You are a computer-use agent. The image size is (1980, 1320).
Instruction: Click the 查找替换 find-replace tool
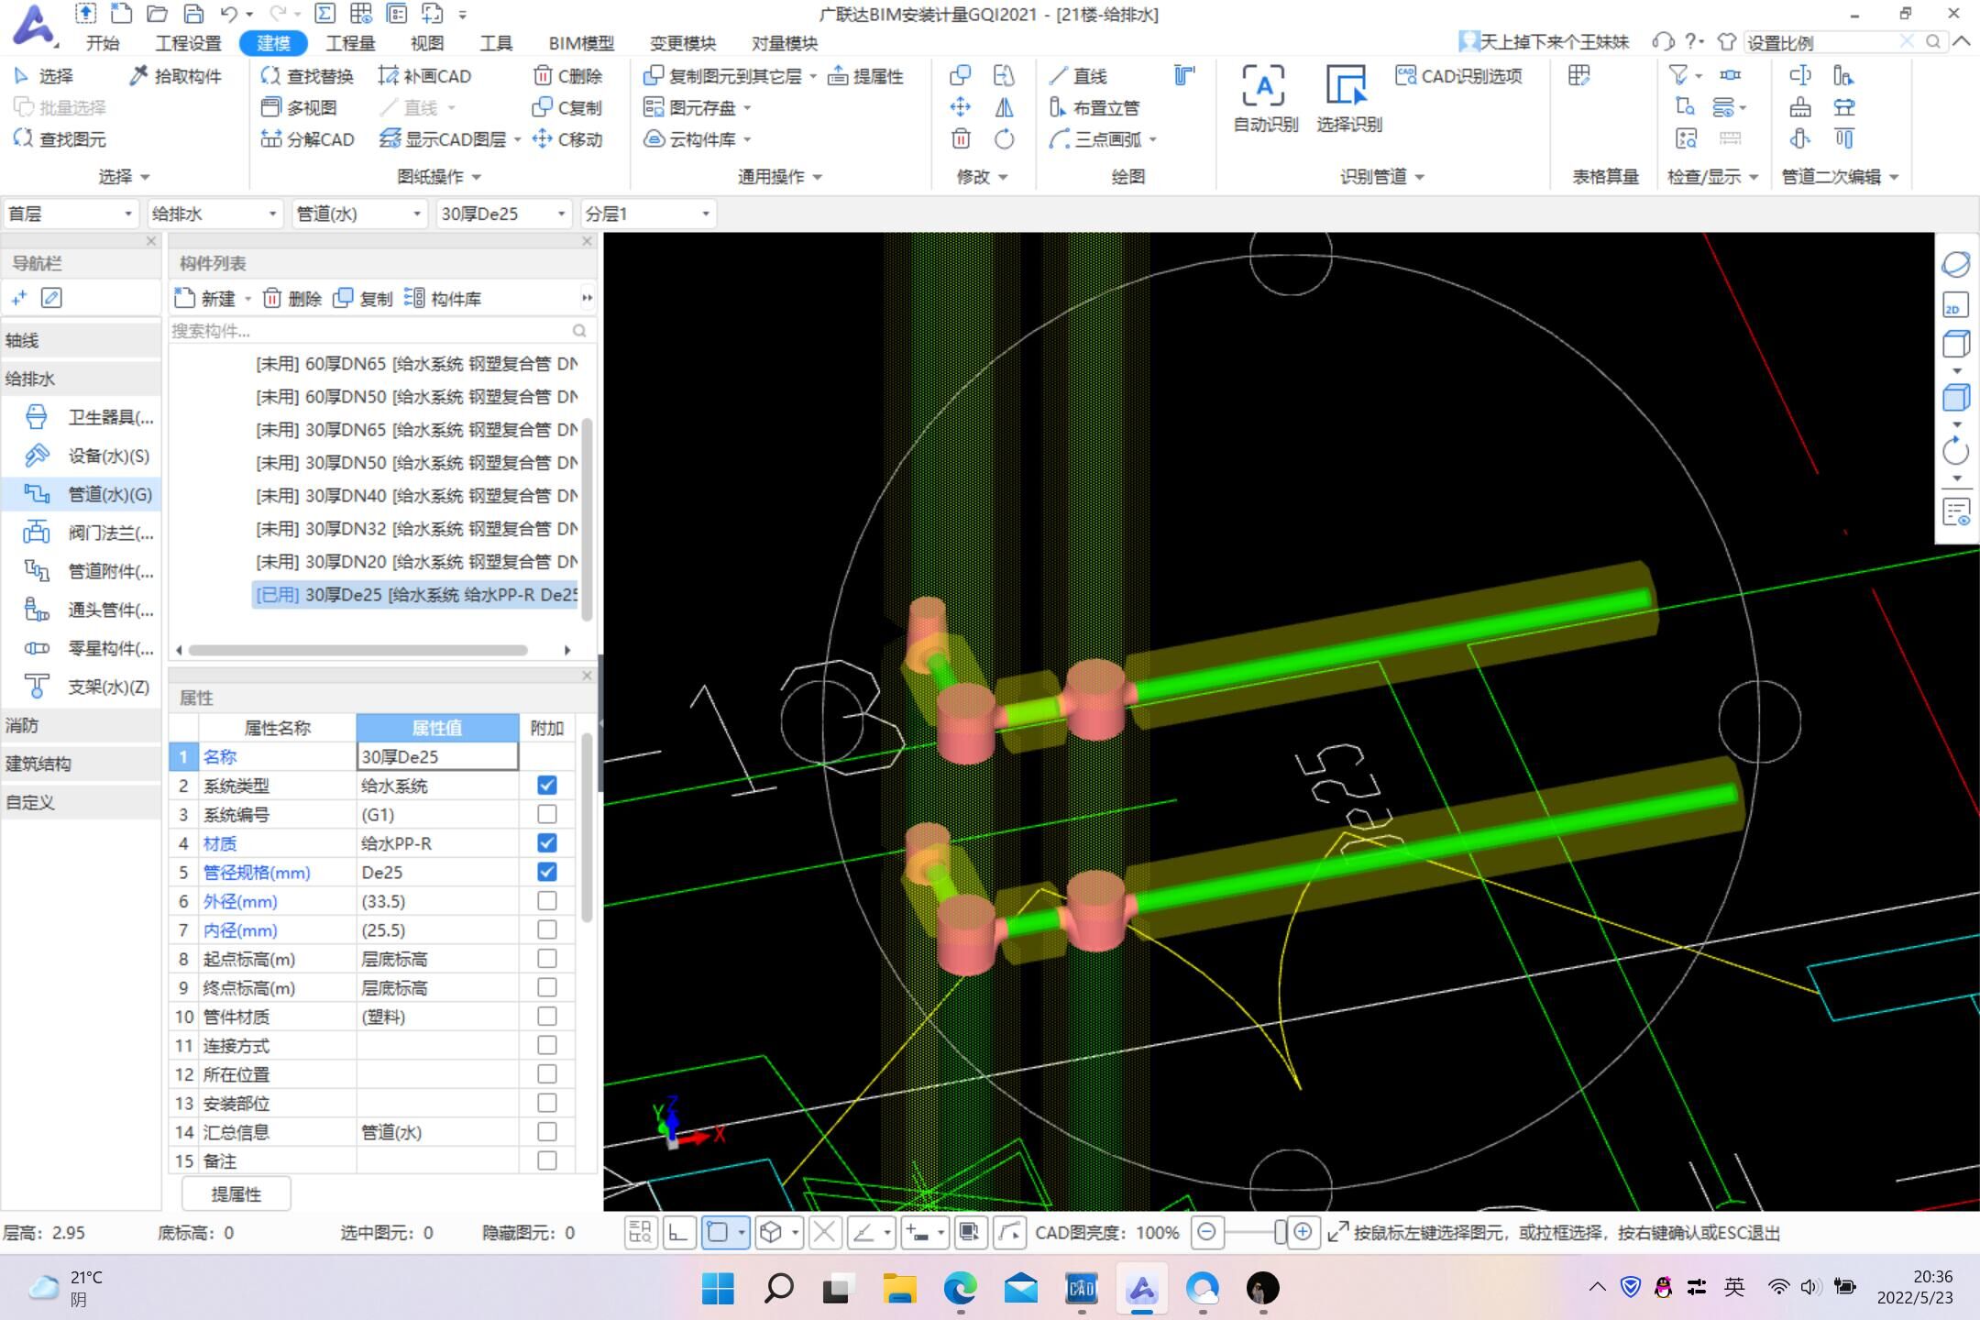click(307, 76)
